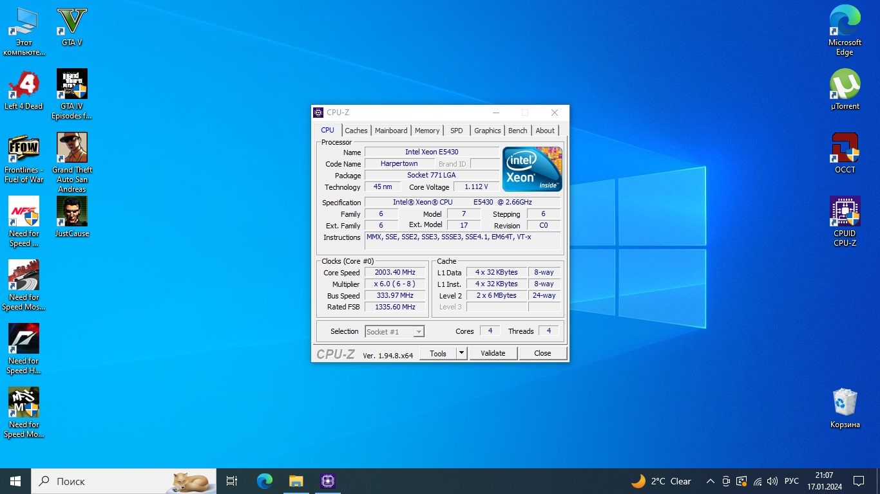This screenshot has width=880, height=494.
Task: Switch to the Bench tab
Action: pyautogui.click(x=518, y=131)
